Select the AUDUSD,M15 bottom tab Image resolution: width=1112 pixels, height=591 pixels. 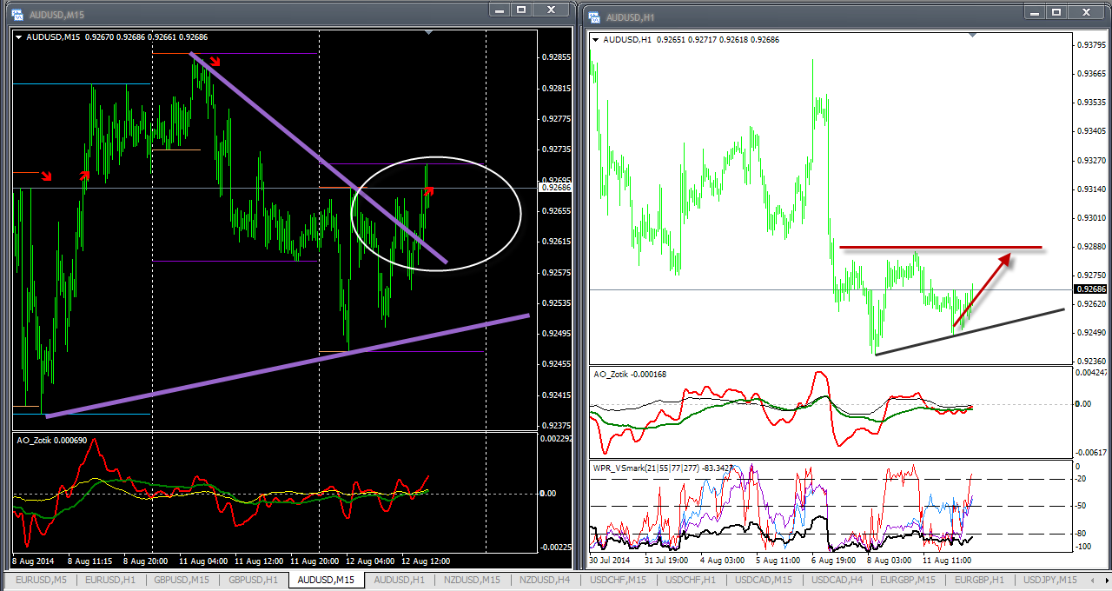[326, 580]
